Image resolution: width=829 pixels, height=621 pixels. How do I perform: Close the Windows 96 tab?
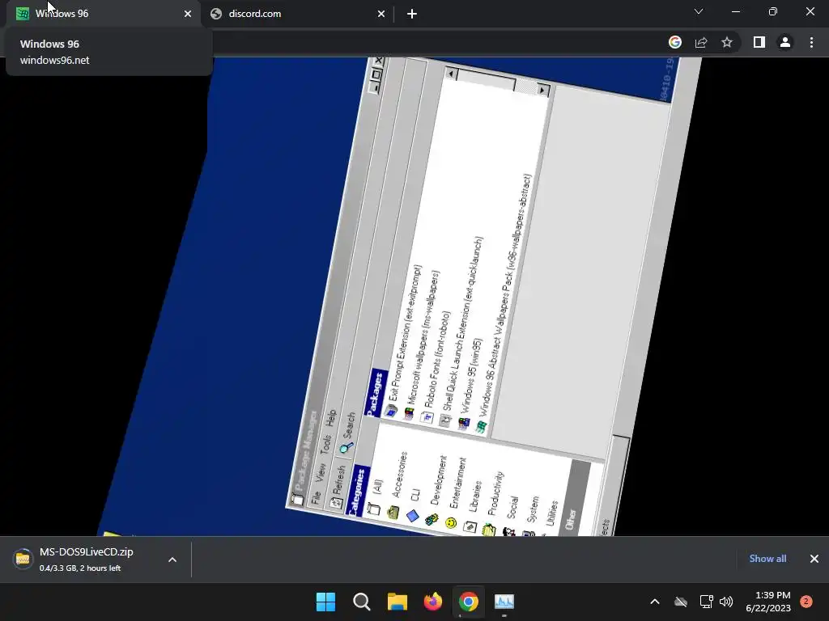pos(188,14)
